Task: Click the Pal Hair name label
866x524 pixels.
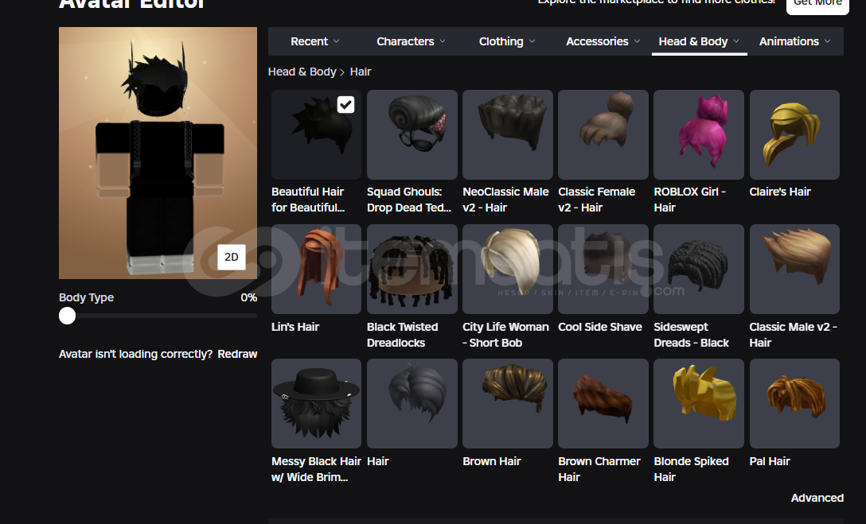Action: click(770, 462)
